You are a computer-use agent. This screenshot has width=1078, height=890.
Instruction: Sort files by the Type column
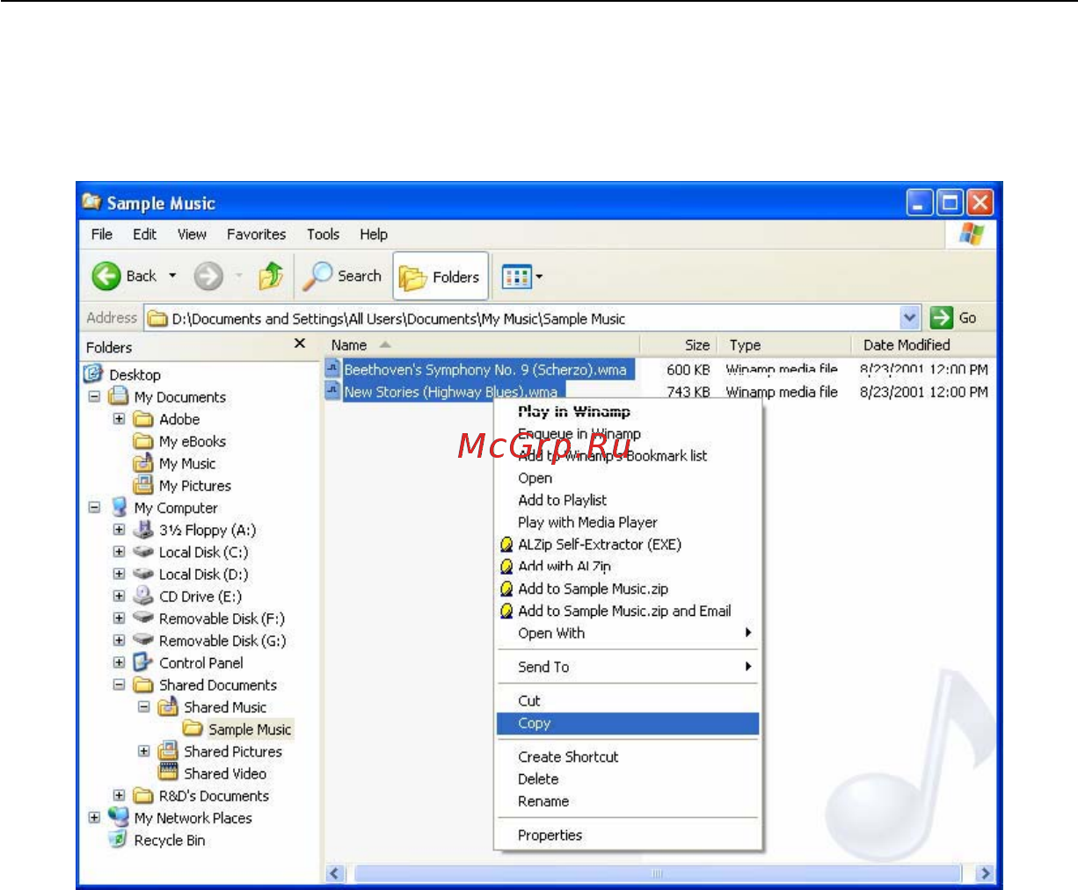pos(784,345)
